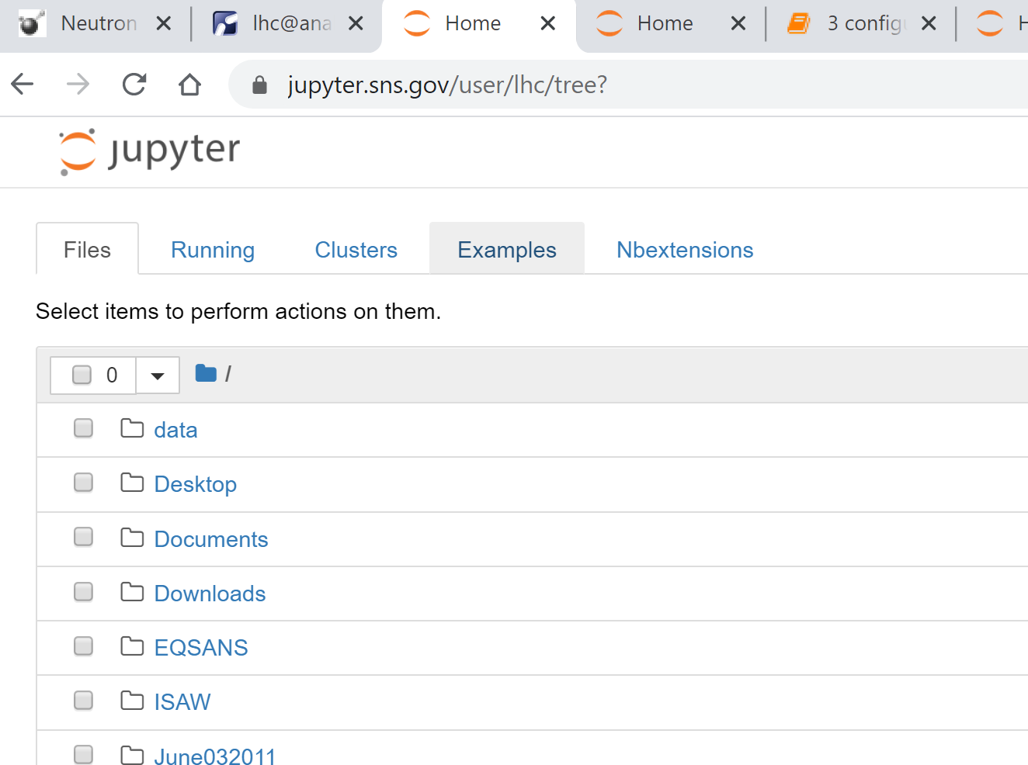Click the browser back arrow
The width and height of the screenshot is (1028, 765).
pos(23,84)
